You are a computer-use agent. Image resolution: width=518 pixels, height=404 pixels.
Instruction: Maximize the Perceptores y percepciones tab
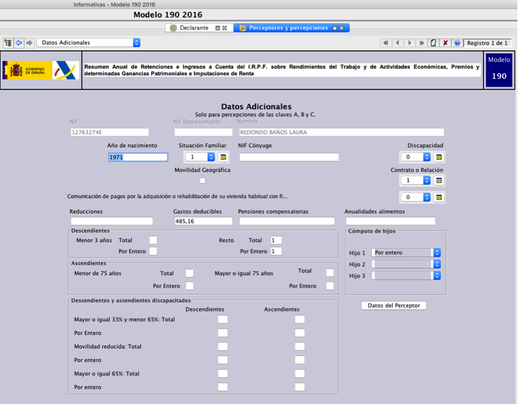tap(334, 28)
